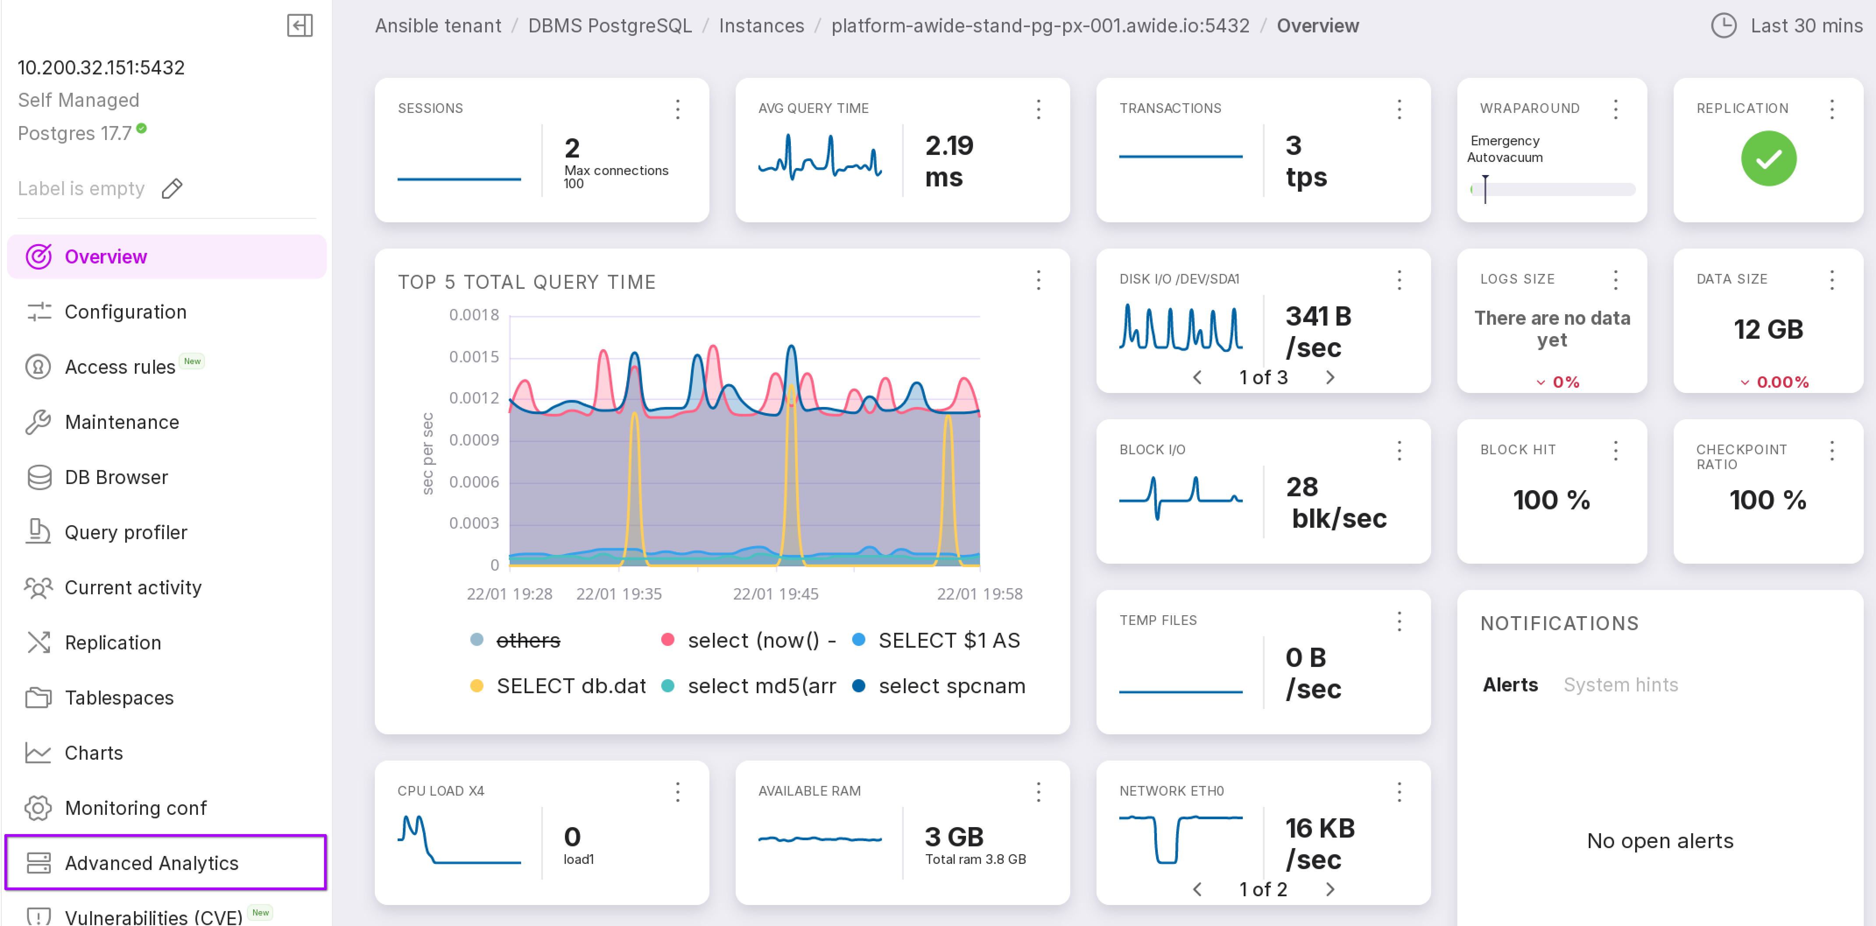Click the Query profiler microscope icon
The width and height of the screenshot is (1876, 926).
click(39, 532)
